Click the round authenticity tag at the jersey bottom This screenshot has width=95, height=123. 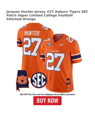point(68,89)
